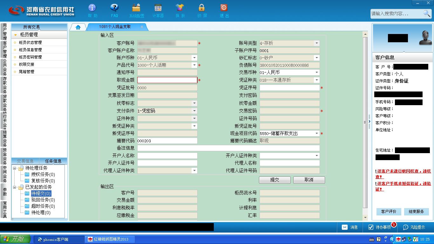The width and height of the screenshot is (434, 244).
Task: Open the 支付条件 dropdown
Action: 194,111
